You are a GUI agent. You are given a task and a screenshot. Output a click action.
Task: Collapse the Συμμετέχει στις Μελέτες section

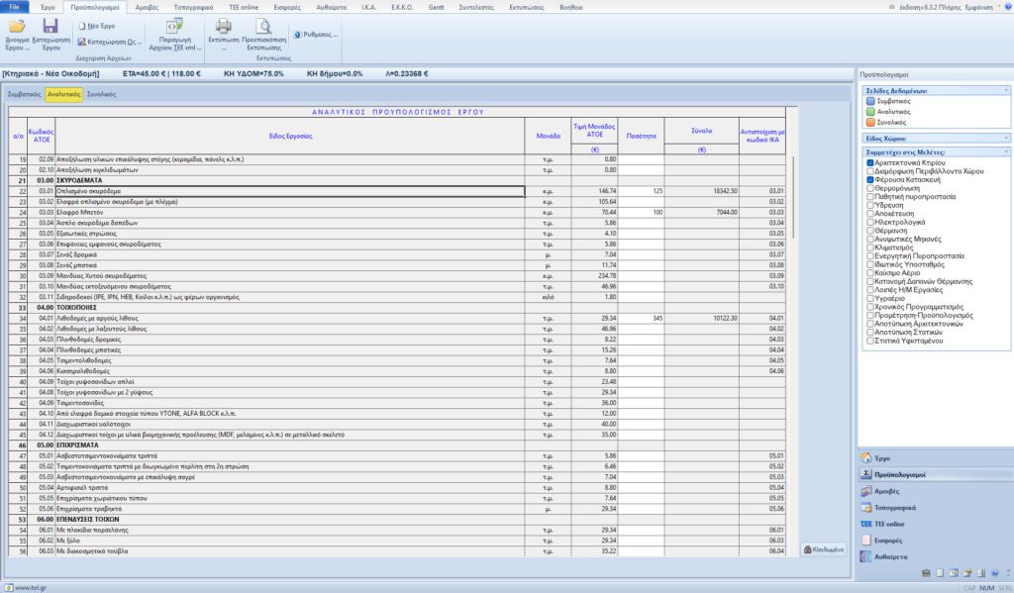point(1006,151)
